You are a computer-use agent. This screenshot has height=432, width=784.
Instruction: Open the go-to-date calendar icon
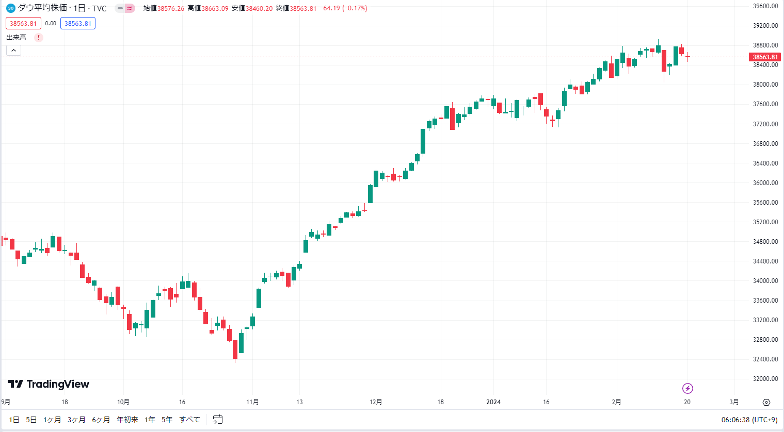click(x=218, y=420)
